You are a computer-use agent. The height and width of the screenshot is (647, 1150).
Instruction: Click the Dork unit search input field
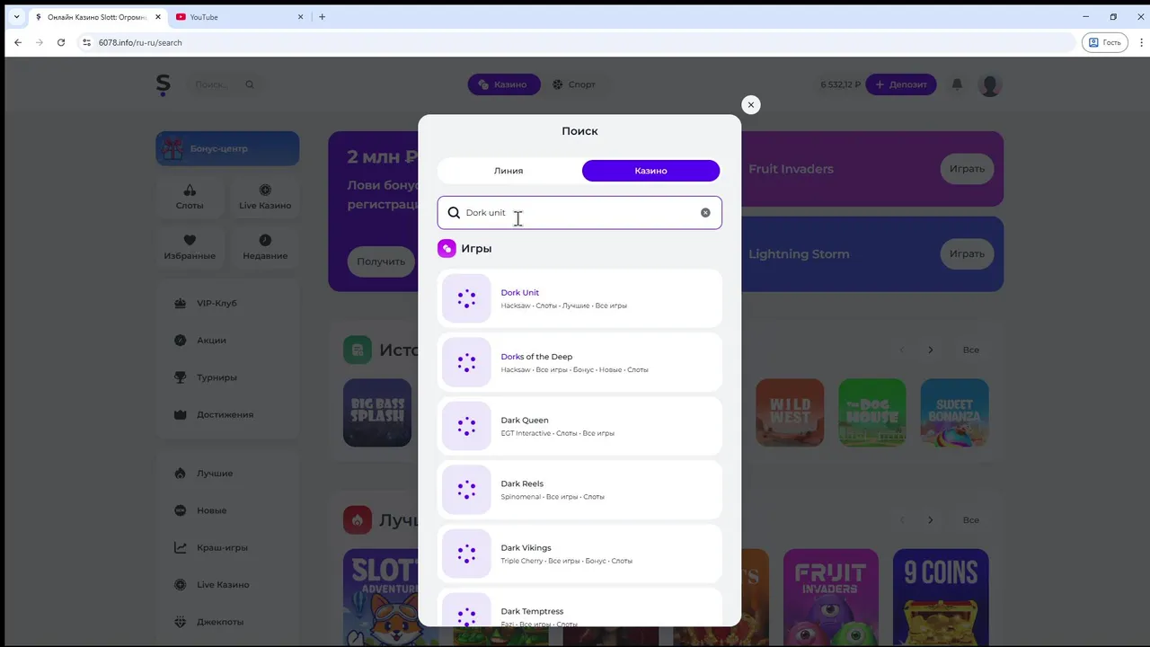(579, 213)
